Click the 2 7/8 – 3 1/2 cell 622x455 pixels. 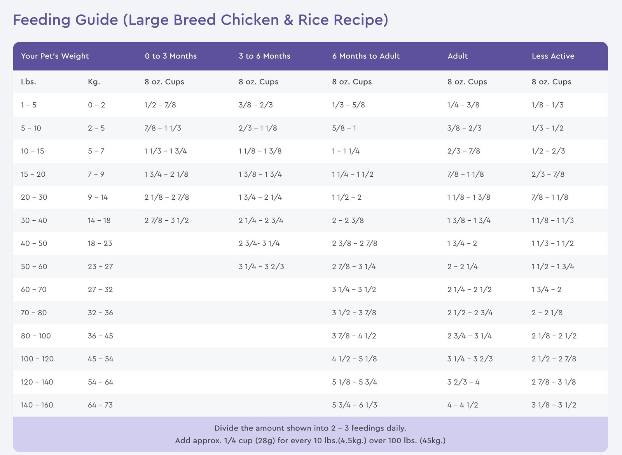point(167,220)
